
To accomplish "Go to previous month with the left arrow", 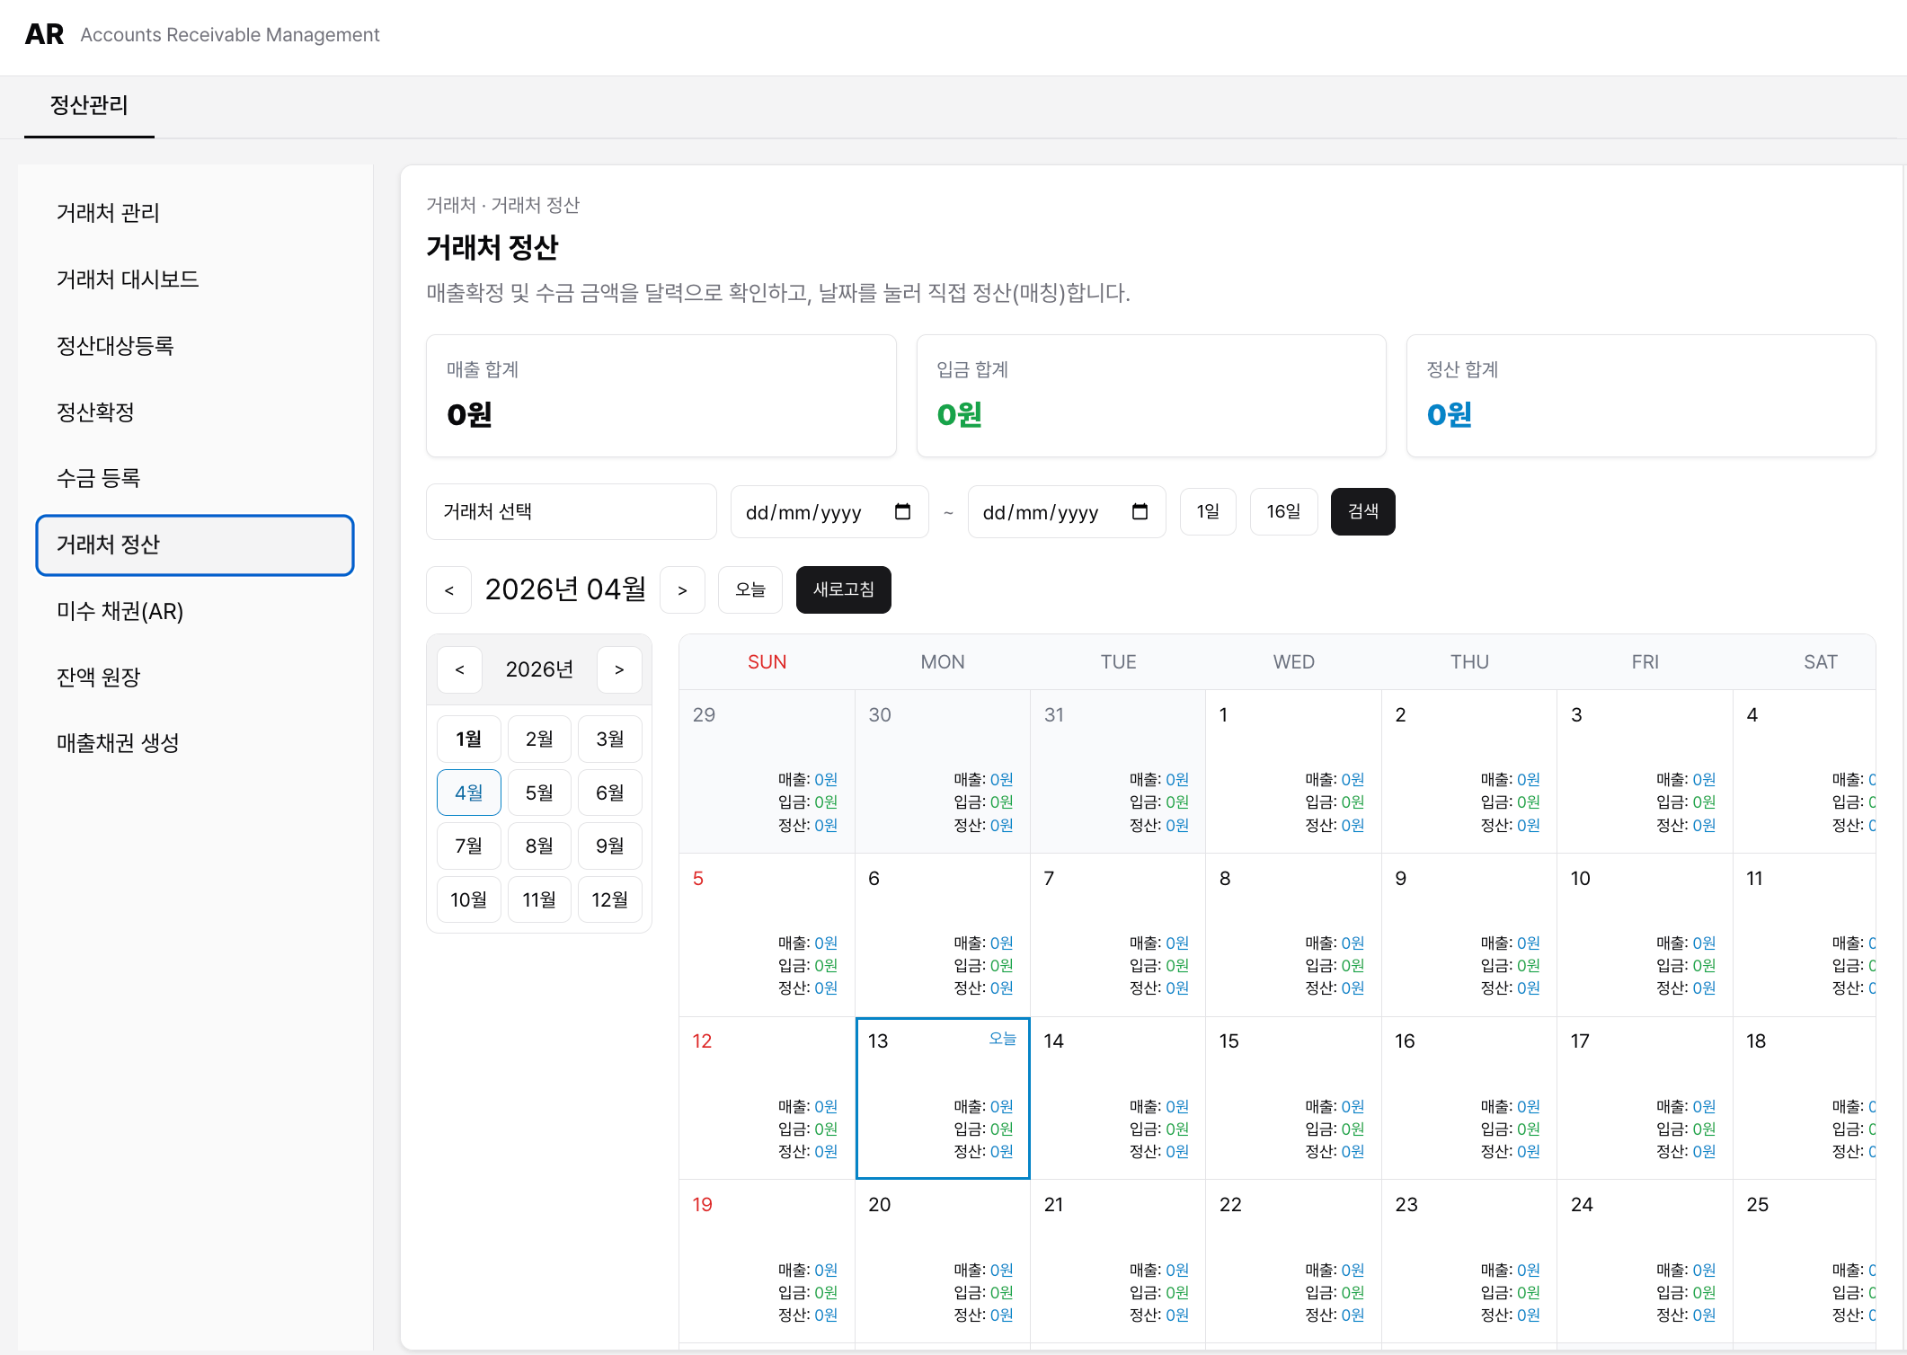I will [448, 589].
